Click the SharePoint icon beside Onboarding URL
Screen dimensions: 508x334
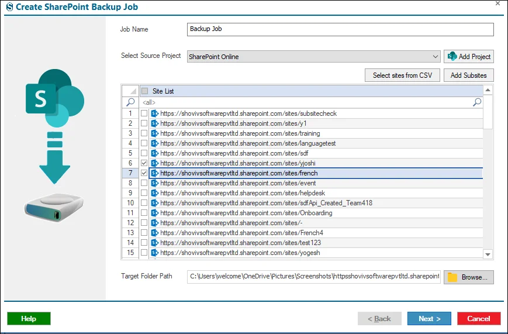155,213
